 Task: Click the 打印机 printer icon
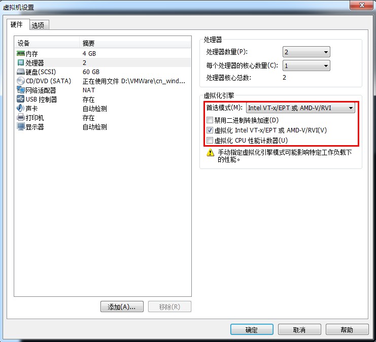pos(21,118)
